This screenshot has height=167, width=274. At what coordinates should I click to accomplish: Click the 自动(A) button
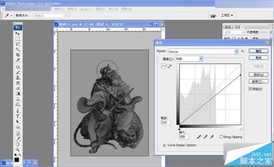(258, 75)
